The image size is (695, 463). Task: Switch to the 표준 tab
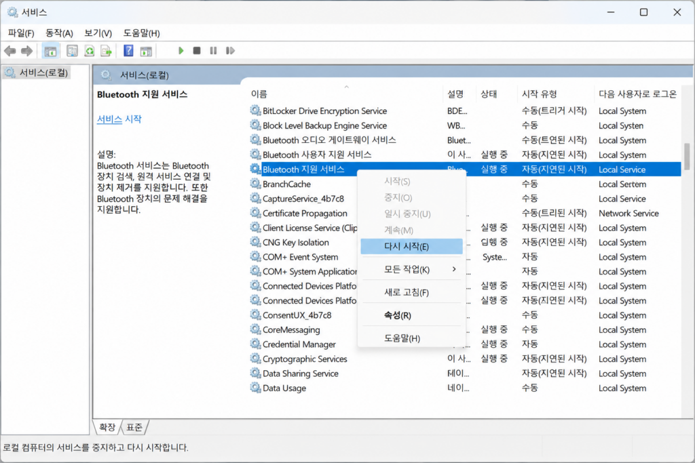[134, 427]
